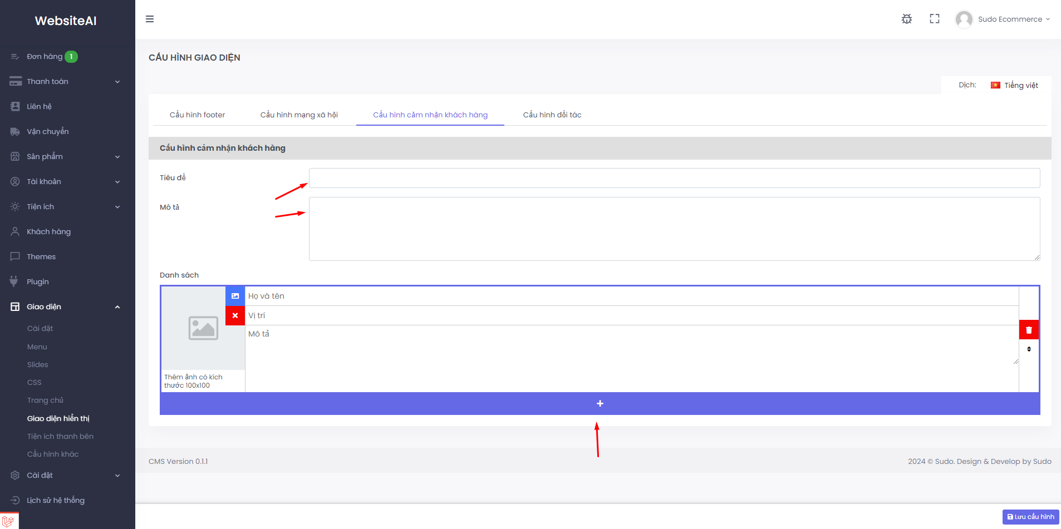This screenshot has width=1061, height=529.
Task: Open Sudo Ecommerce account dropdown
Action: pos(1003,19)
